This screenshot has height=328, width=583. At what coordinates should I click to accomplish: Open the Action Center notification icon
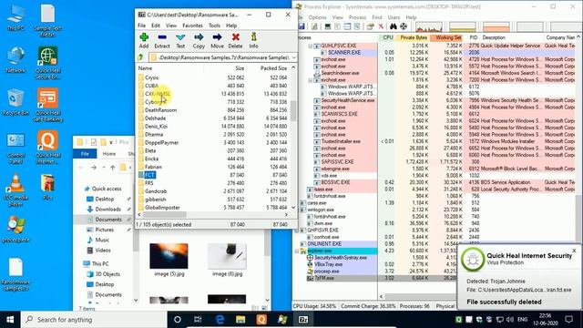click(568, 320)
